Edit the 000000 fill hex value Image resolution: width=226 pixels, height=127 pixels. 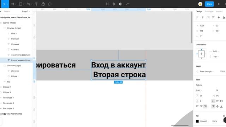203,121
